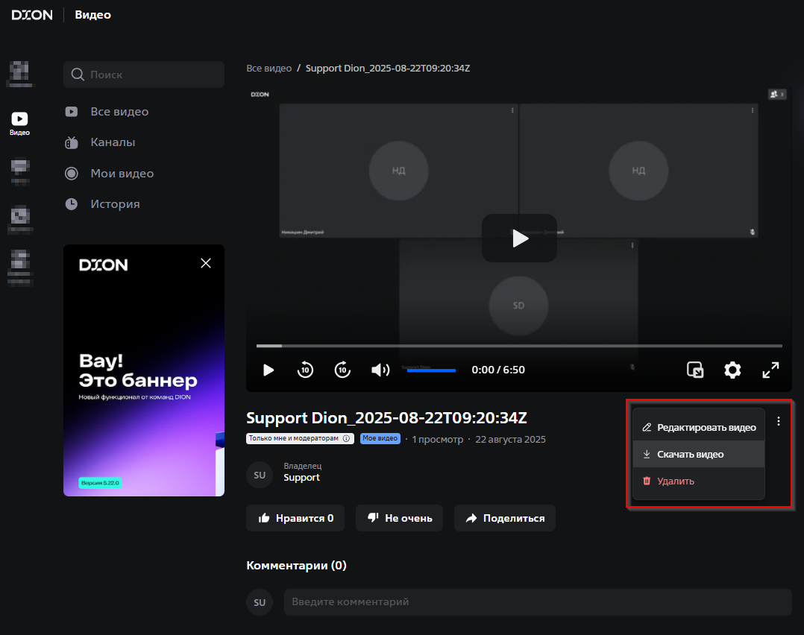The width and height of the screenshot is (804, 635).
Task: Close the DION banner
Action: pos(206,263)
